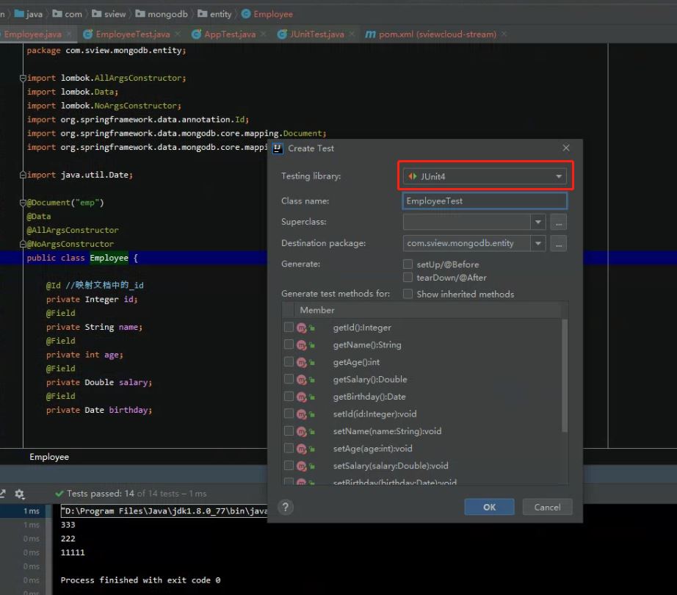Screen dimensions: 677x595
Task: Browse Destination package with ellipsis button
Action: coord(558,243)
